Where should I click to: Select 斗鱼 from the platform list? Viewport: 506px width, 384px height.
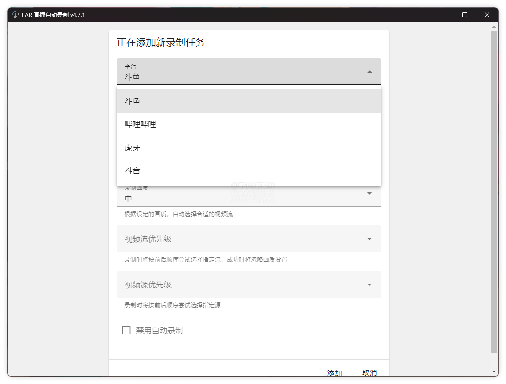[249, 101]
